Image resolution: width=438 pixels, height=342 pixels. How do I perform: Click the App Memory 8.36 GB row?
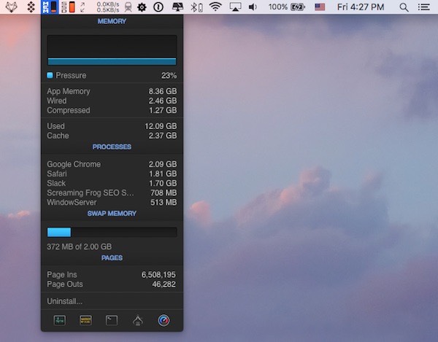[112, 91]
